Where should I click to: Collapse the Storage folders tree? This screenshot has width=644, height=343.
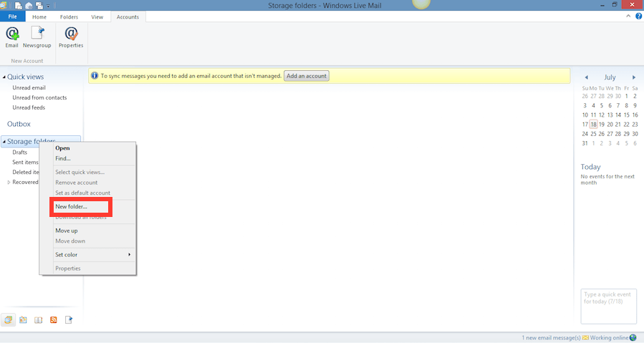(x=4, y=141)
